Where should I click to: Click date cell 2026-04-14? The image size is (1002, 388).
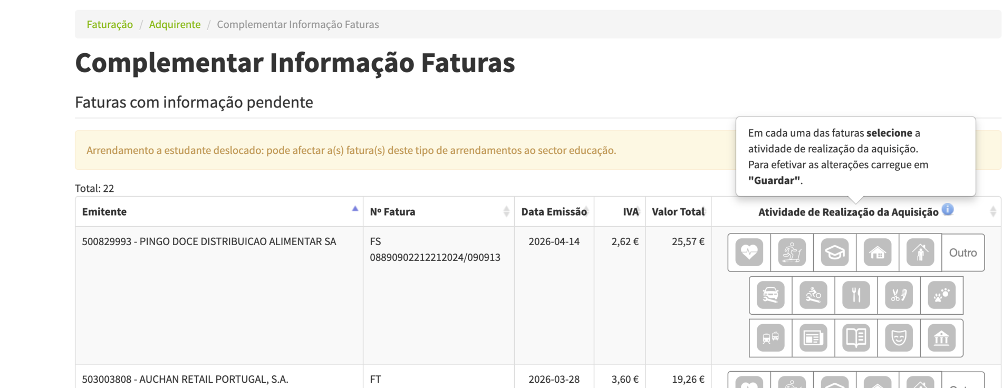coord(554,241)
